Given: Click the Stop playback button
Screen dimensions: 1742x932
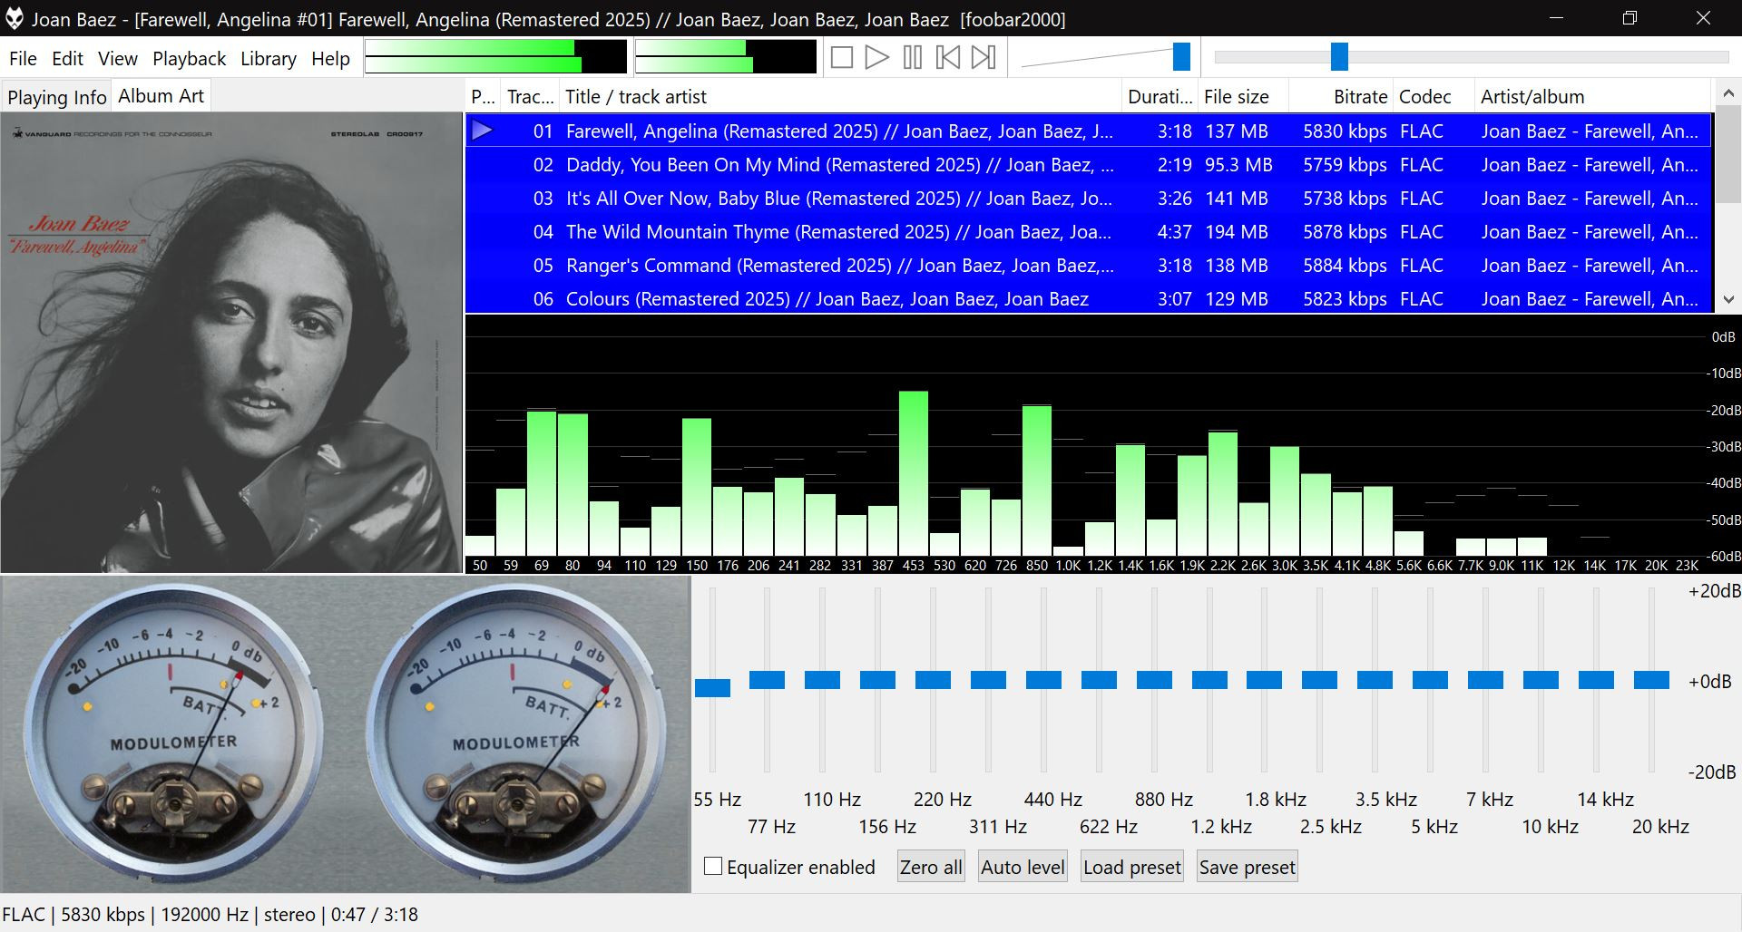Looking at the screenshot, I should coord(842,58).
